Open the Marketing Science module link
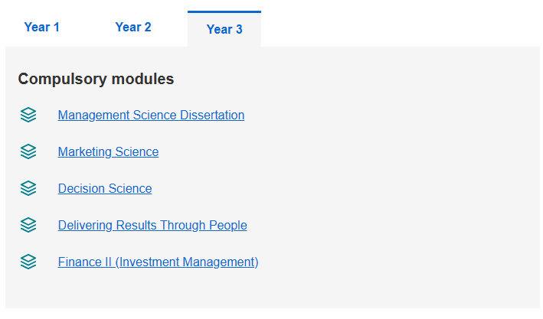This screenshot has height=319, width=543. pos(108,152)
